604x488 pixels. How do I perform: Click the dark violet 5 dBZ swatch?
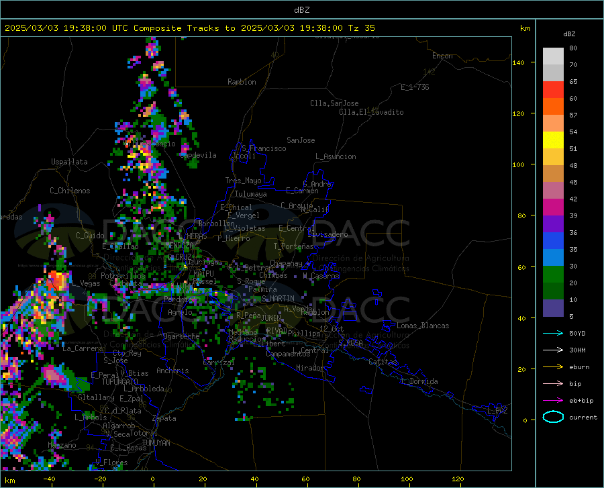point(553,307)
